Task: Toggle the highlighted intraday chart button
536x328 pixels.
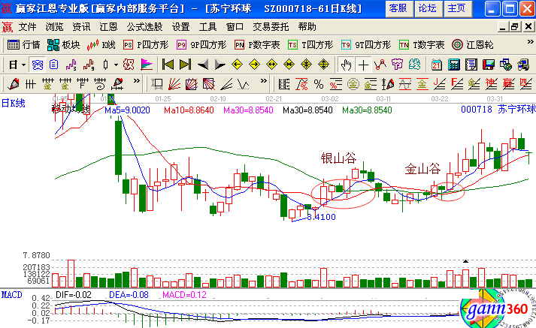Action: [x=37, y=64]
